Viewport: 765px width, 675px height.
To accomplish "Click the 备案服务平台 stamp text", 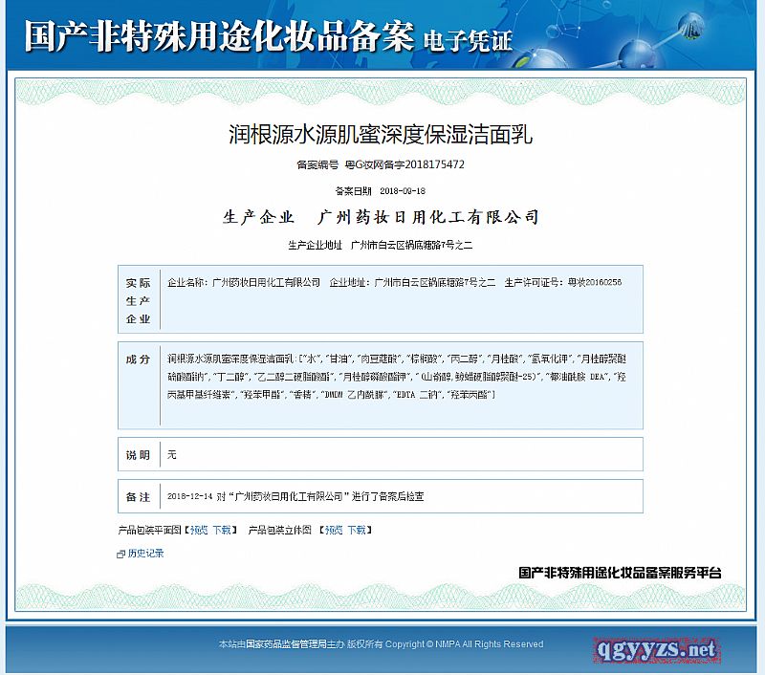I will 620,573.
